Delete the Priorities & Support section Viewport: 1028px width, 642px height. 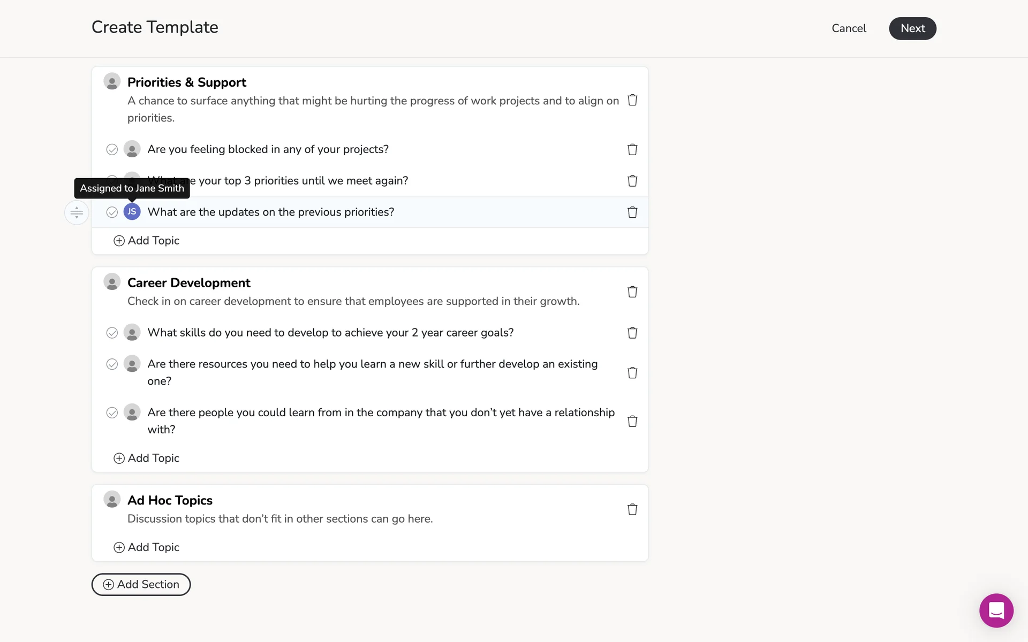pyautogui.click(x=632, y=100)
